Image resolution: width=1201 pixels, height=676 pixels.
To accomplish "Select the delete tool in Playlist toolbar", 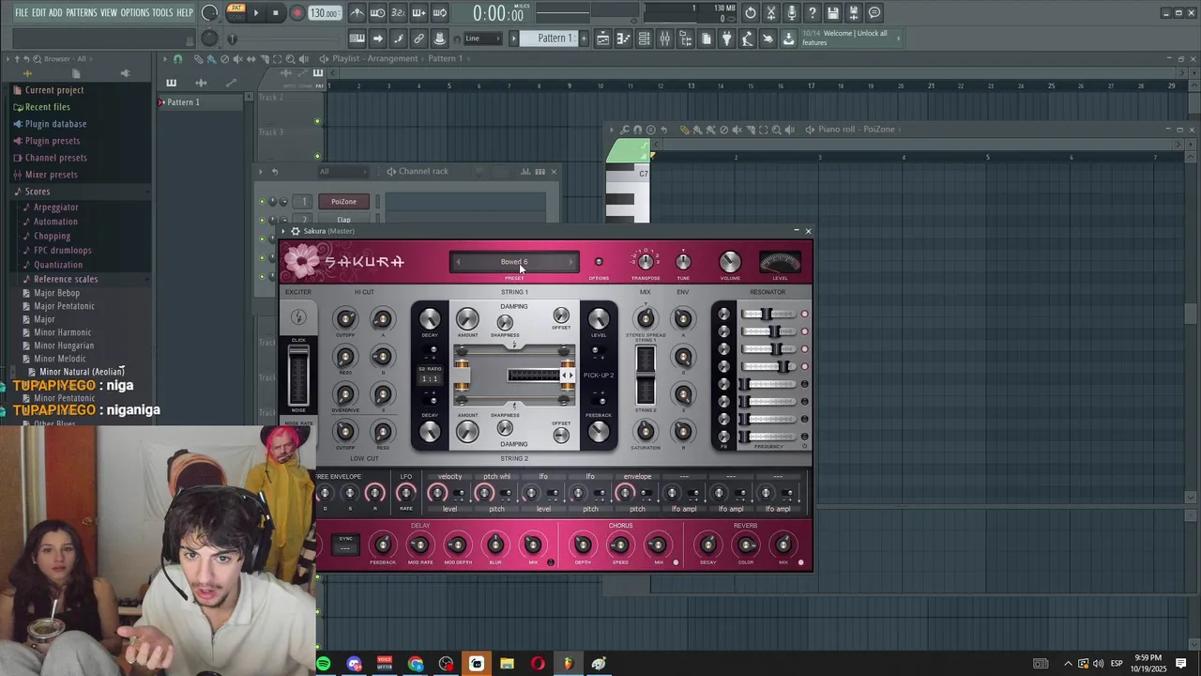I will coord(224,59).
